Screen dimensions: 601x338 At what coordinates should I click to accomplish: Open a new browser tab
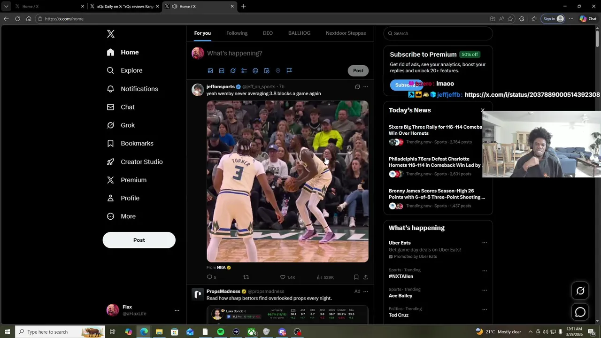coord(243,6)
